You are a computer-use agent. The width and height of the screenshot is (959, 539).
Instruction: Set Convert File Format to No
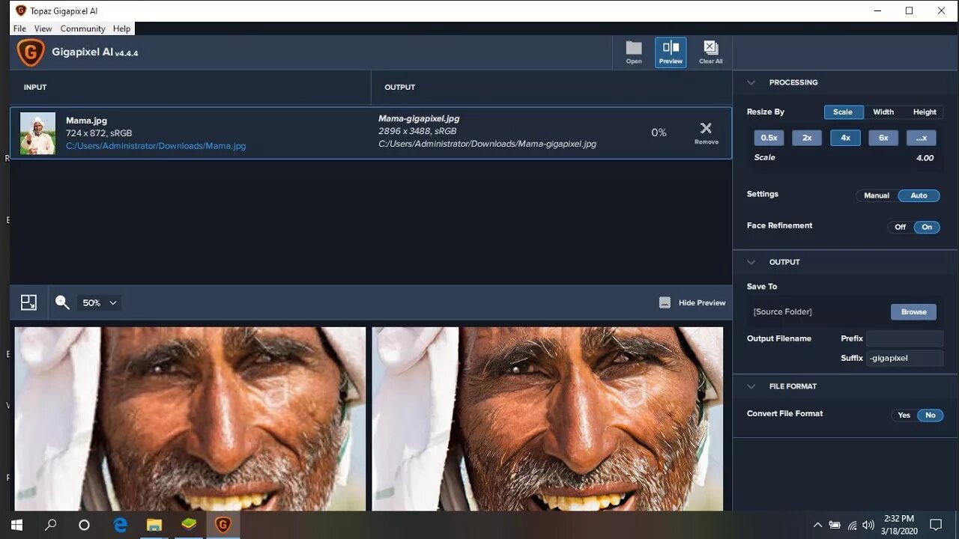[x=931, y=415]
